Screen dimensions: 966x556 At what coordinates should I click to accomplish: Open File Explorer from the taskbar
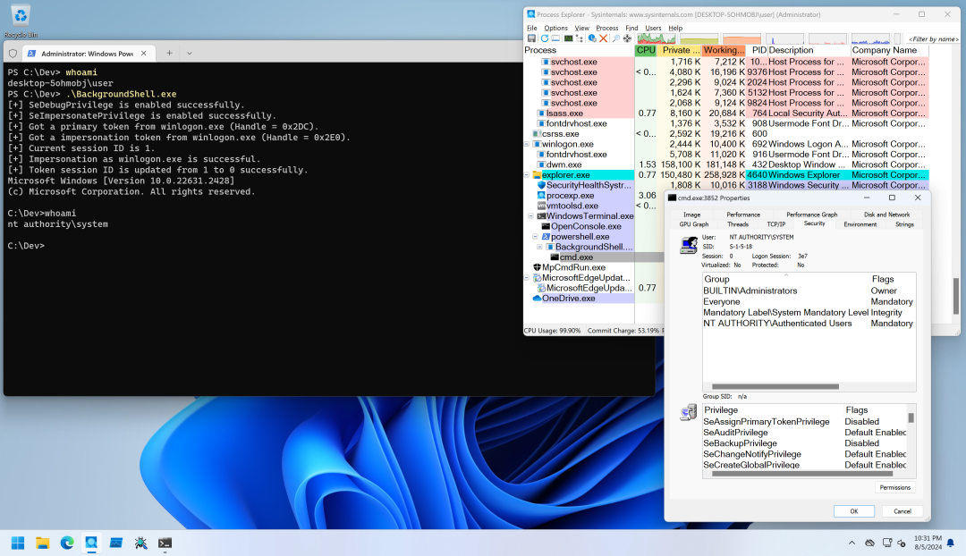(x=43, y=543)
